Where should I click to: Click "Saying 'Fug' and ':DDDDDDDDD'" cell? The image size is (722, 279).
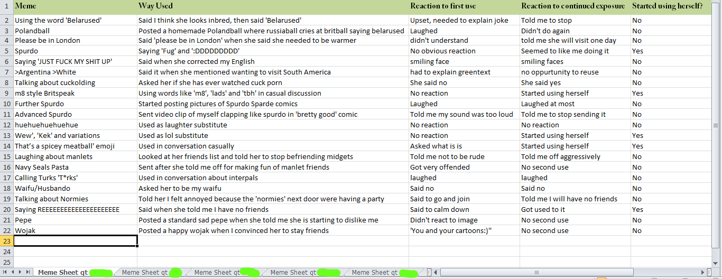[x=273, y=51]
